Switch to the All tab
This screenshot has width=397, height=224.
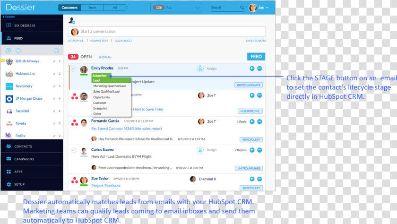click(115, 8)
